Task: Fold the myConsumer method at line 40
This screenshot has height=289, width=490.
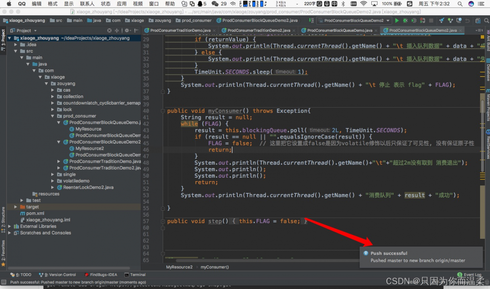Action: (164, 111)
